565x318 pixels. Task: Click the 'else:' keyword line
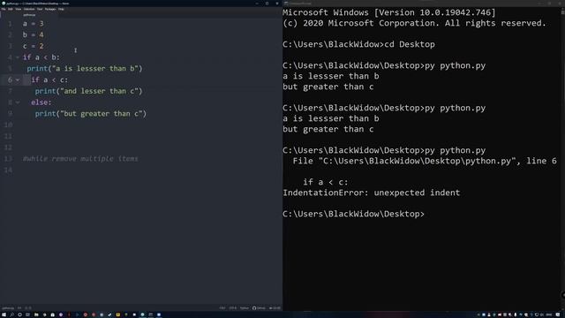(x=41, y=102)
